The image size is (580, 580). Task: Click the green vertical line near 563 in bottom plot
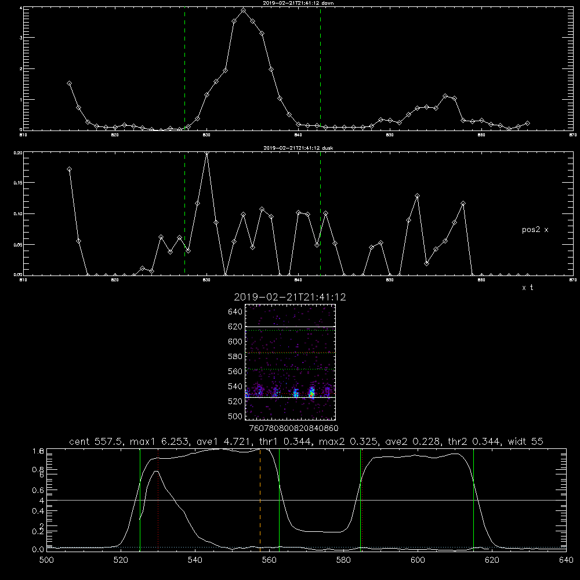point(280,500)
